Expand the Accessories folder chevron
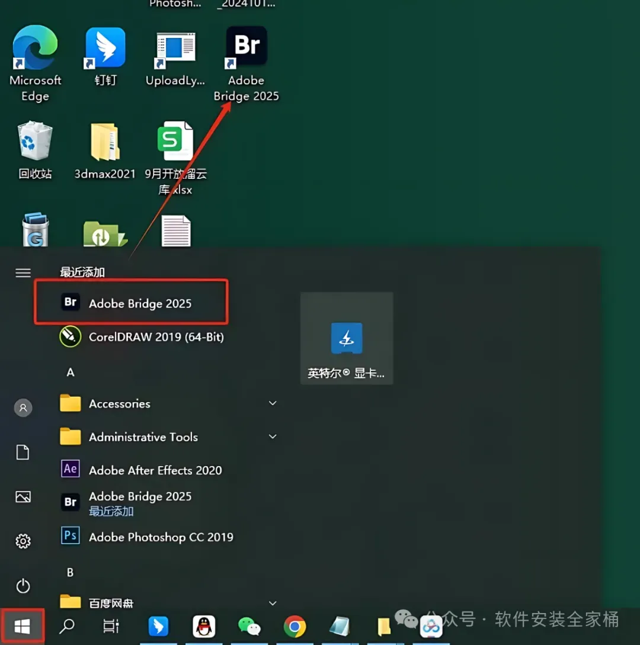This screenshot has height=645, width=640. click(x=273, y=403)
